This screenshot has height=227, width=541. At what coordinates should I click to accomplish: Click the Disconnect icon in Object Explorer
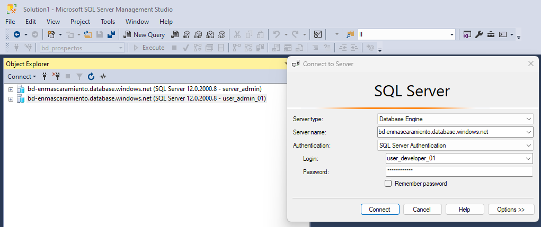coord(56,76)
